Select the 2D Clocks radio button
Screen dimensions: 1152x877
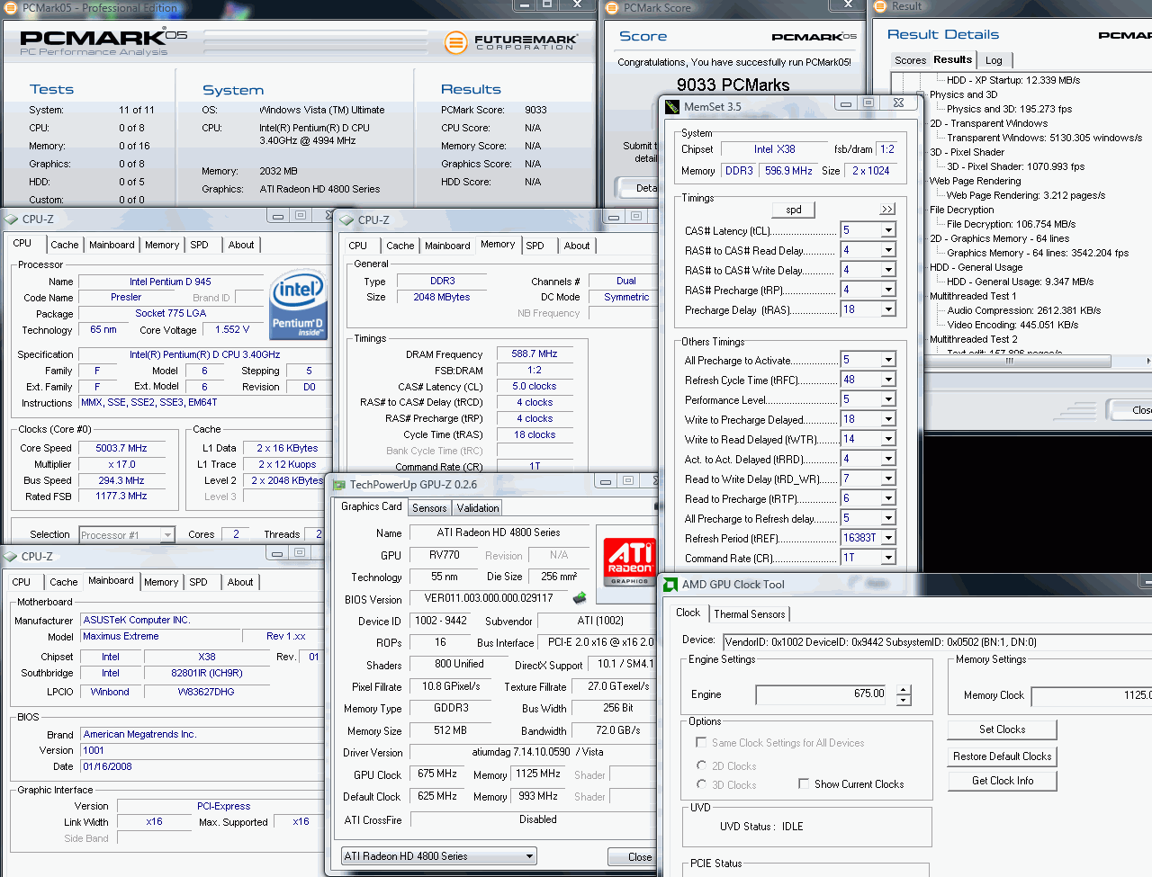click(x=701, y=765)
